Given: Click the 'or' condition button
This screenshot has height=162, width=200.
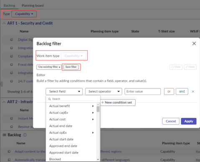Looking at the screenshot, I should pos(169,92).
